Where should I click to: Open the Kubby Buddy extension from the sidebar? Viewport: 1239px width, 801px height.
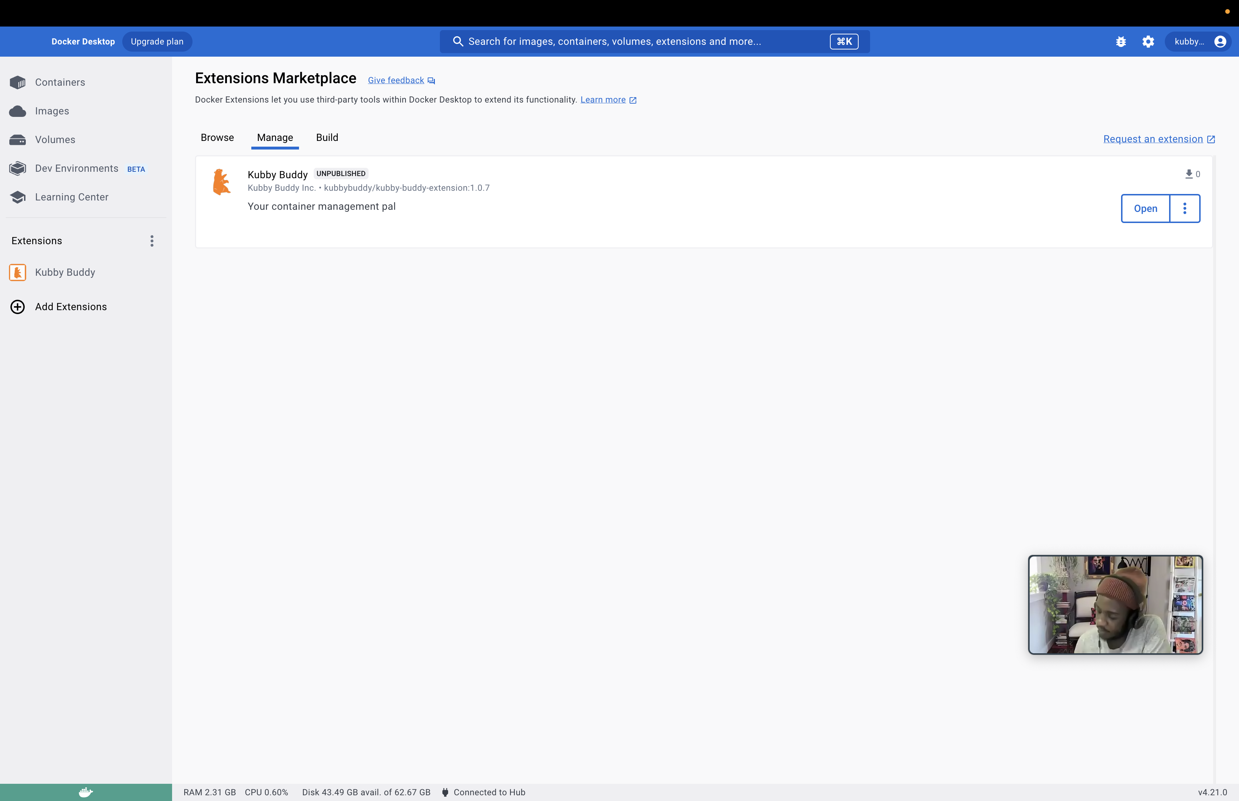point(65,272)
